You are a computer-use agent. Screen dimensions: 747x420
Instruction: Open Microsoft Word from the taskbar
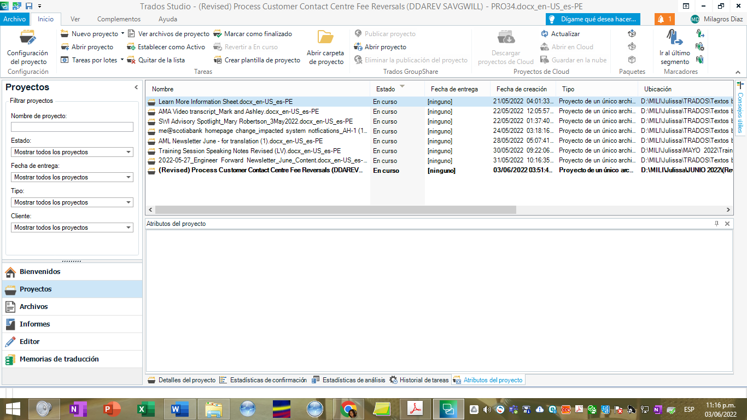179,409
